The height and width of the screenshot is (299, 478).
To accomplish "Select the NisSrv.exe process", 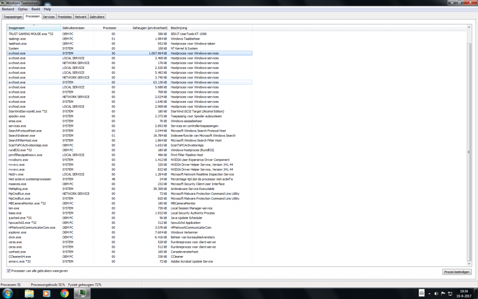I will (130, 174).
